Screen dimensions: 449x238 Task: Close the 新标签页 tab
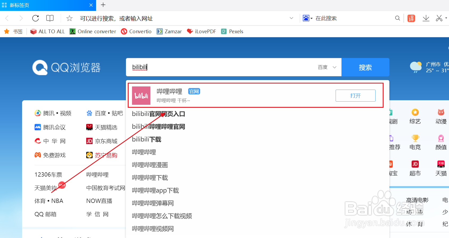[x=91, y=5]
